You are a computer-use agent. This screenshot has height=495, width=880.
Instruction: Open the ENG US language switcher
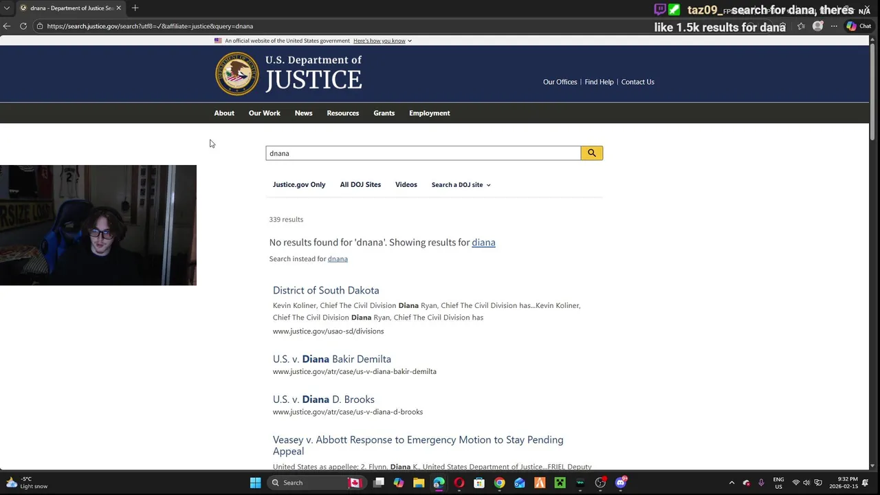tap(778, 483)
